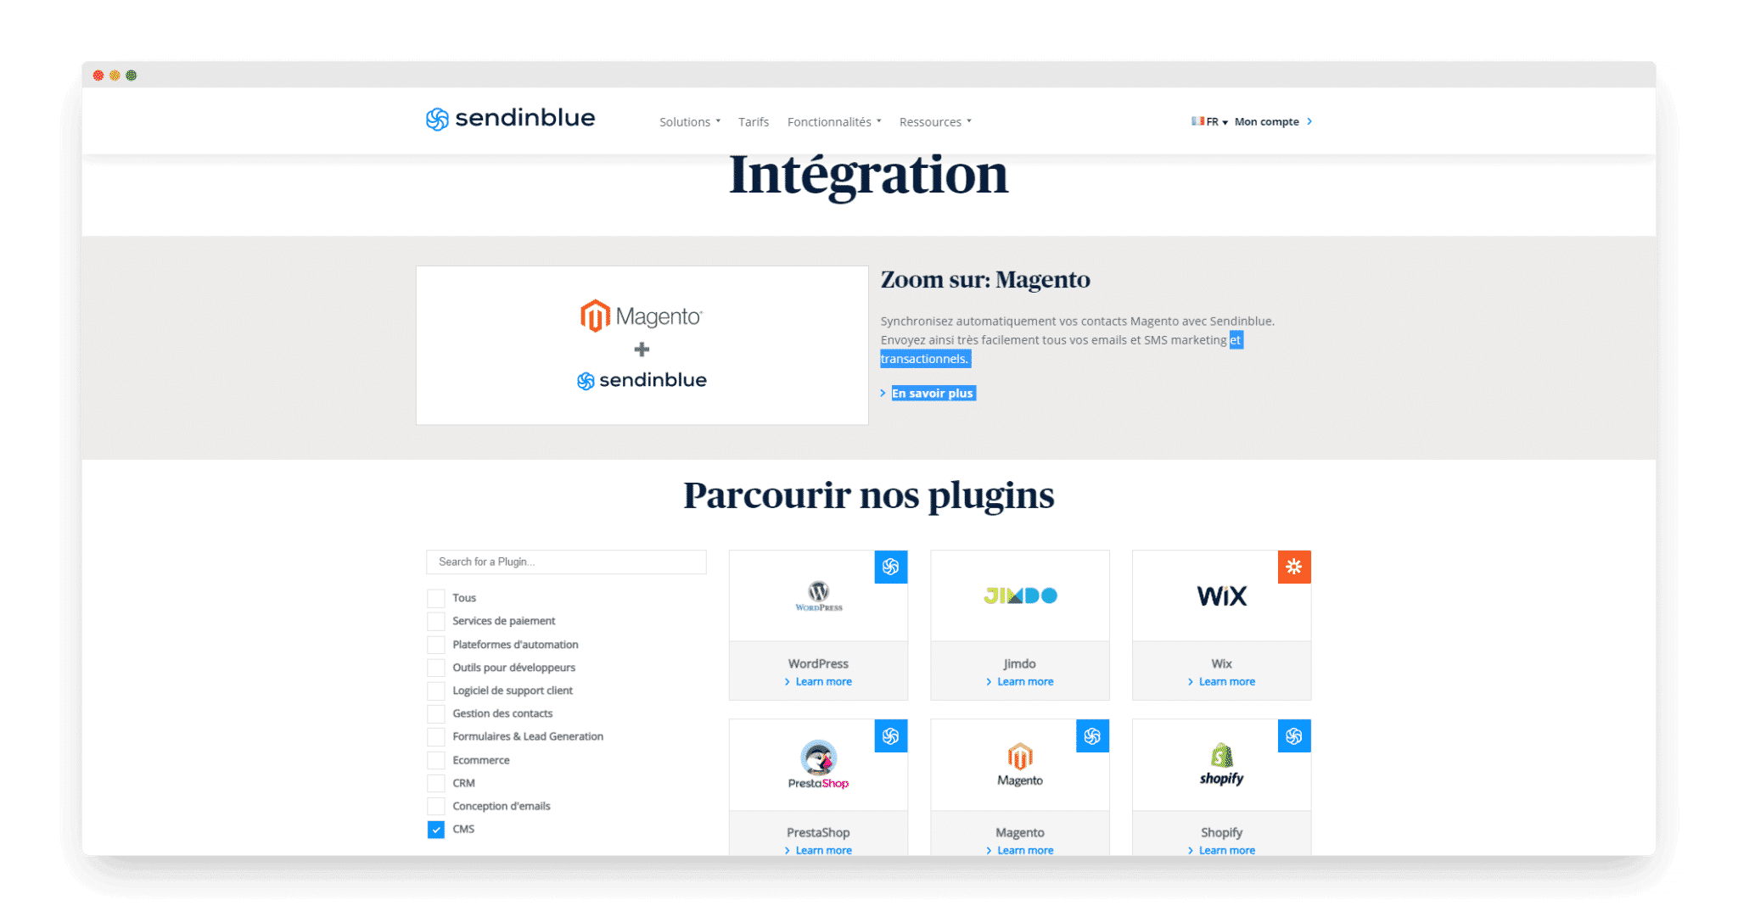
Task: Open the FR language dropdown
Action: [1210, 121]
